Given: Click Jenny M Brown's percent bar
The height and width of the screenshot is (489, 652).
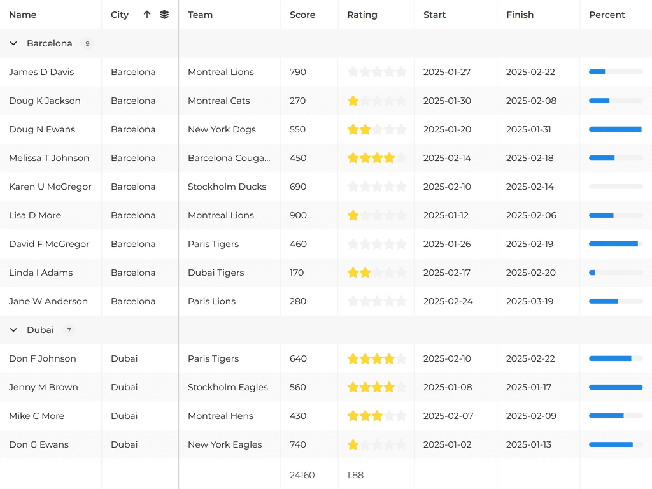Looking at the screenshot, I should click(616, 387).
